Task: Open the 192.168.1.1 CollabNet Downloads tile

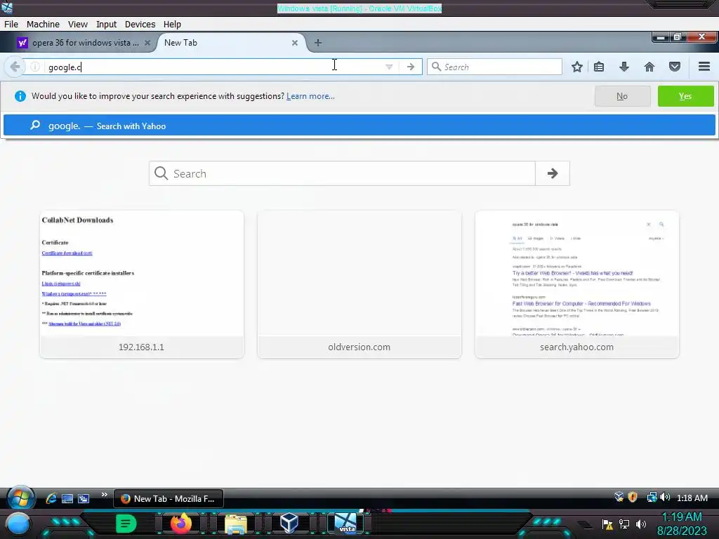Action: coord(142,284)
